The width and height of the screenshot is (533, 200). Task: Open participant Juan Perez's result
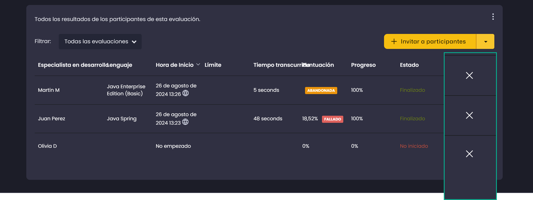pos(51,118)
